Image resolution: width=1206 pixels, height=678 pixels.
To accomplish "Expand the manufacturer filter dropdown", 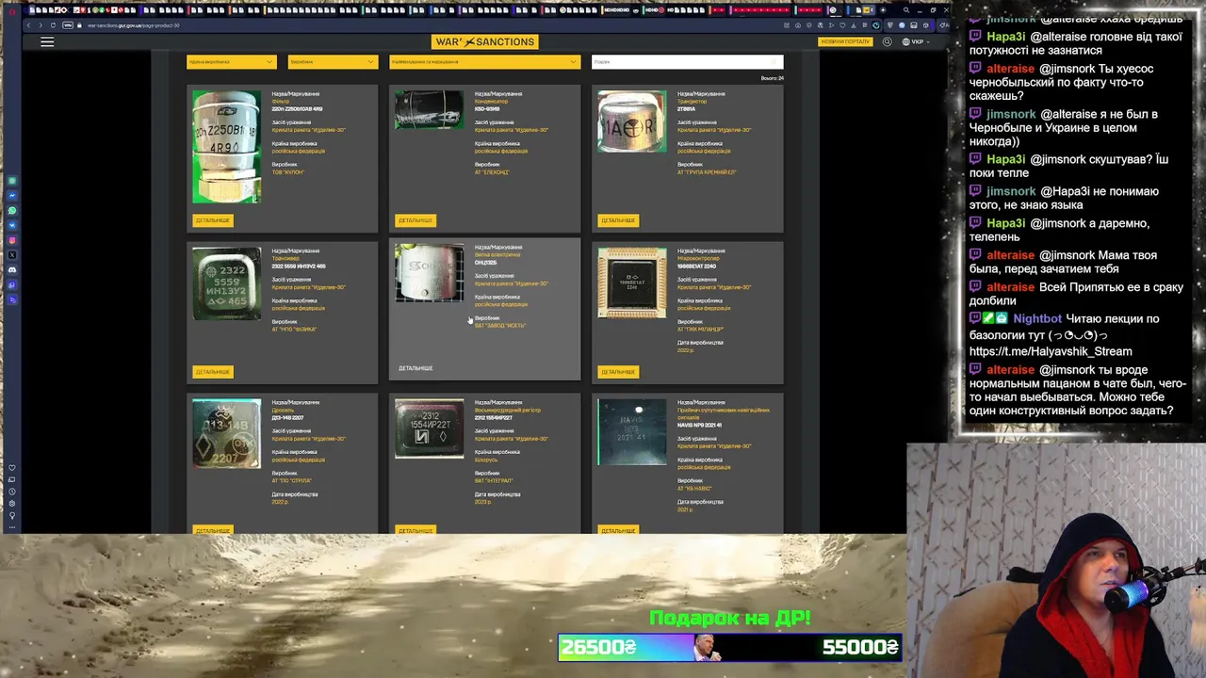I will 333,62.
